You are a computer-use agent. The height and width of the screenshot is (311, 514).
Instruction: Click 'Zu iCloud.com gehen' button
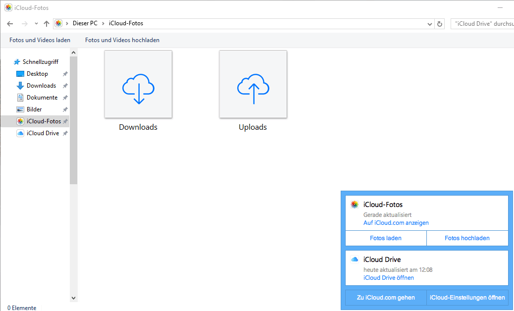click(386, 298)
